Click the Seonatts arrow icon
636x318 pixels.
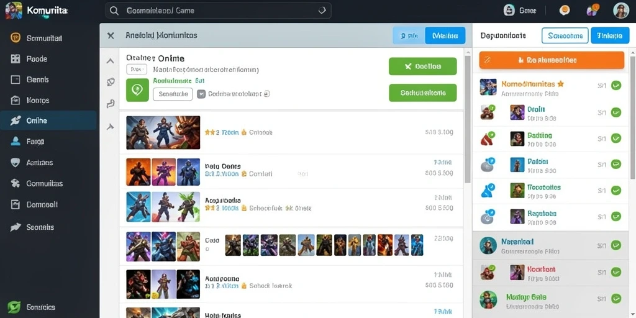[16, 227]
